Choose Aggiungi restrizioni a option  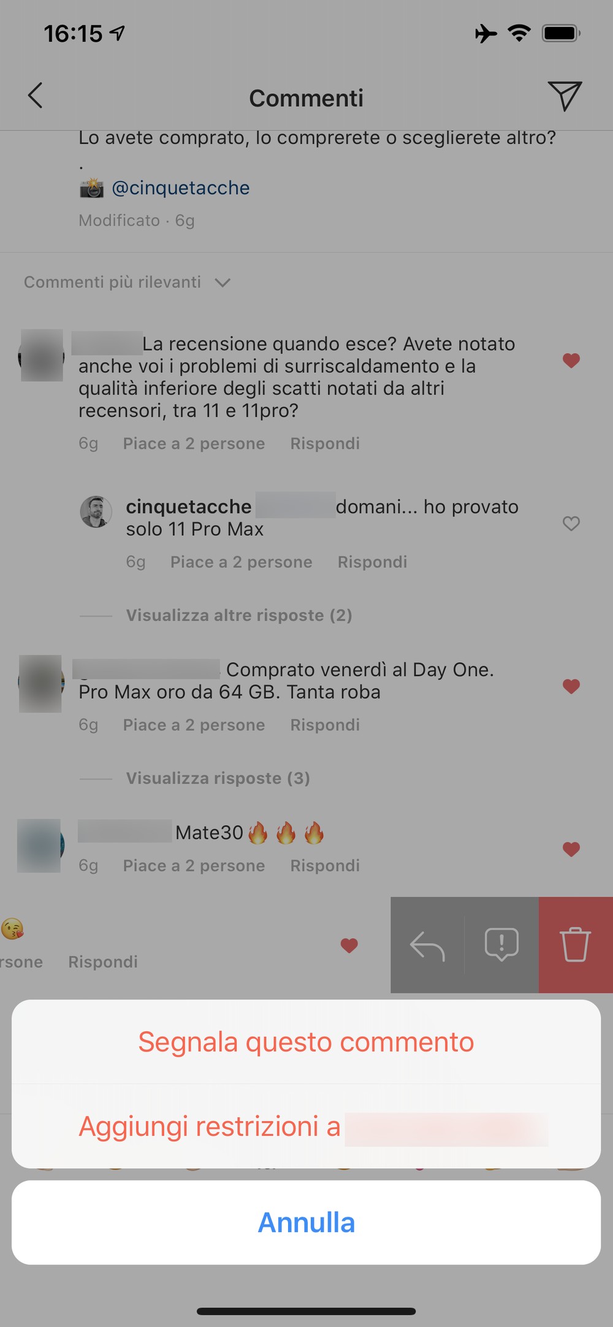(306, 1126)
